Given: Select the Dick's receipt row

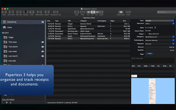Looking at the screenshot, I should [x=89, y=26].
